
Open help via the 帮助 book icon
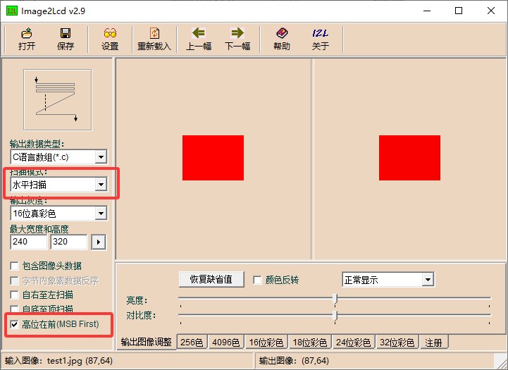pos(282,39)
